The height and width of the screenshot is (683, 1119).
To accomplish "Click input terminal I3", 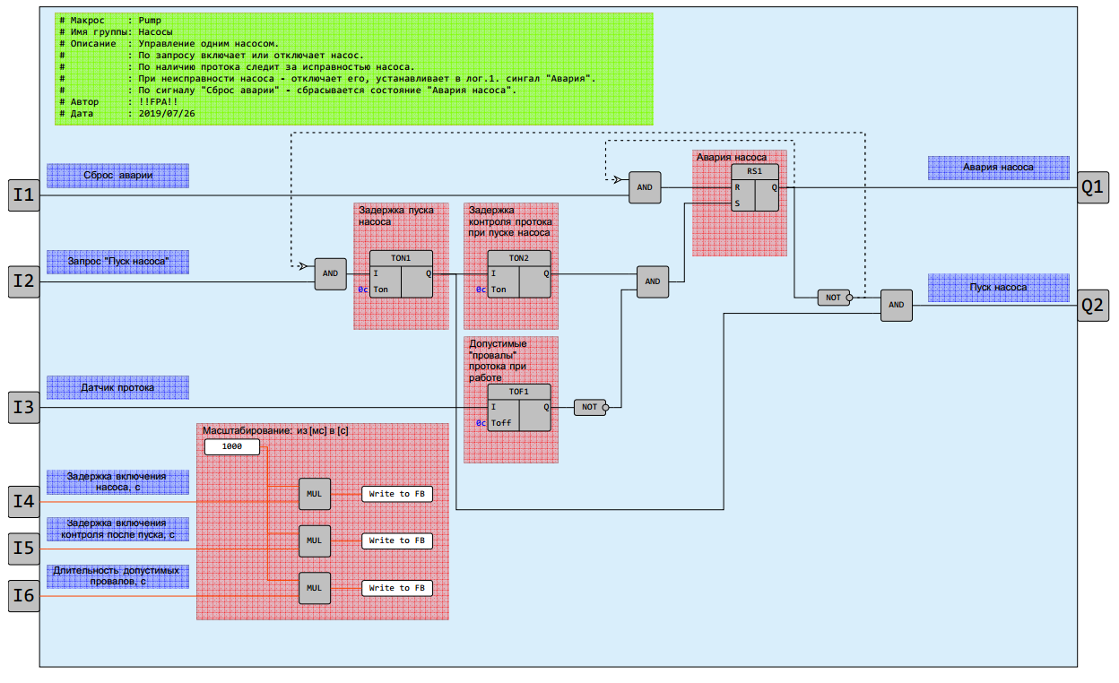I will pyautogui.click(x=24, y=408).
